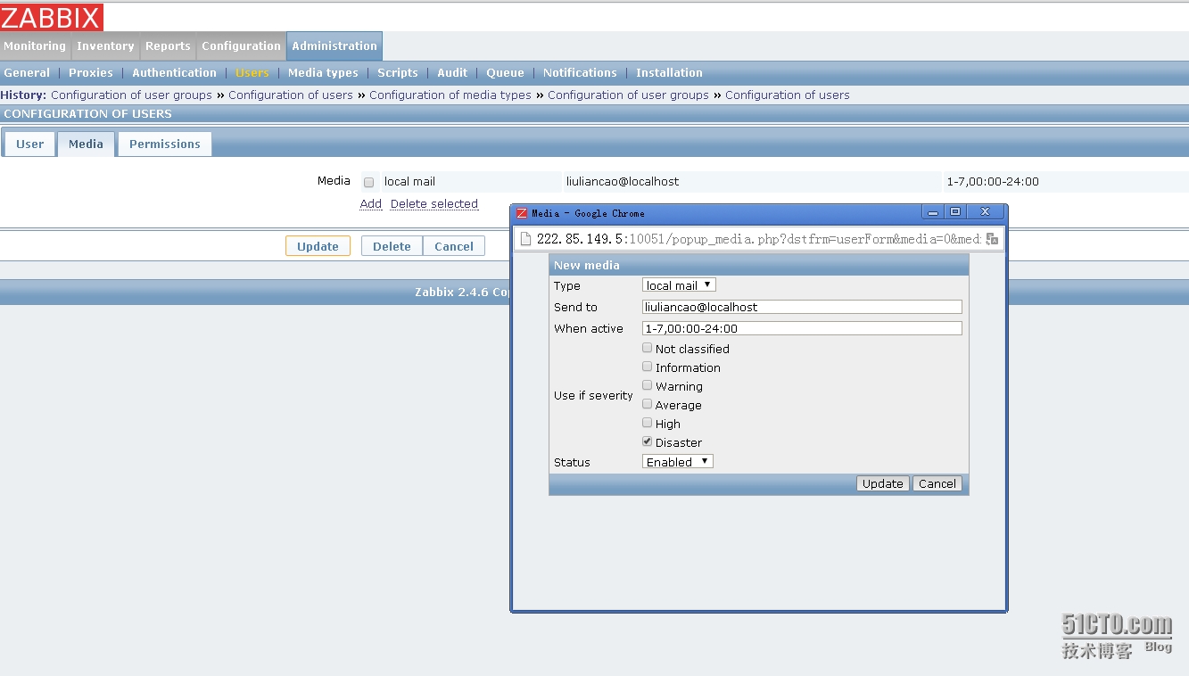This screenshot has height=676, width=1189.
Task: Enable the High severity checkbox
Action: tap(648, 423)
